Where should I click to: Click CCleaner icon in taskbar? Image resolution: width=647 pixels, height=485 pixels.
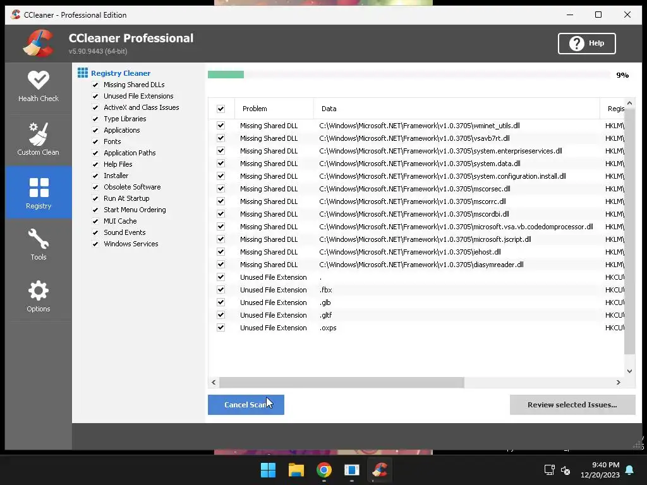click(x=380, y=470)
